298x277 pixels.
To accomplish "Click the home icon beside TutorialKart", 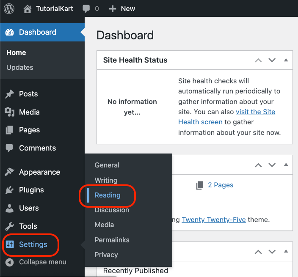I will (28, 9).
